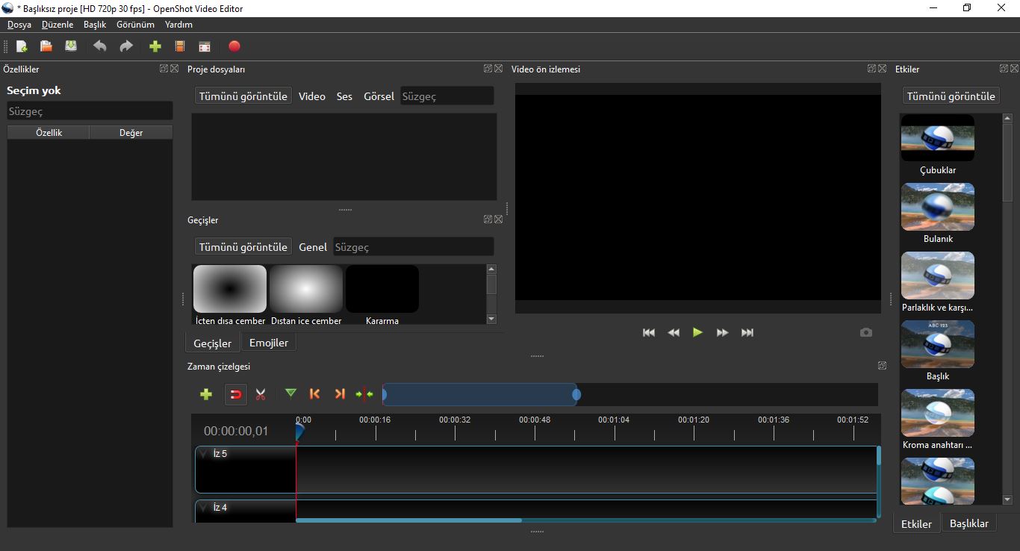Click the transitions Süzgeç field
The width and height of the screenshot is (1020, 551).
click(414, 247)
